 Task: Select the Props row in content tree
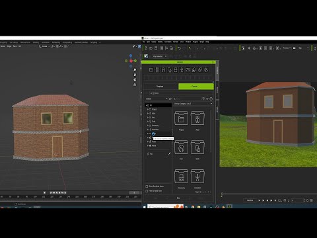click(x=159, y=141)
